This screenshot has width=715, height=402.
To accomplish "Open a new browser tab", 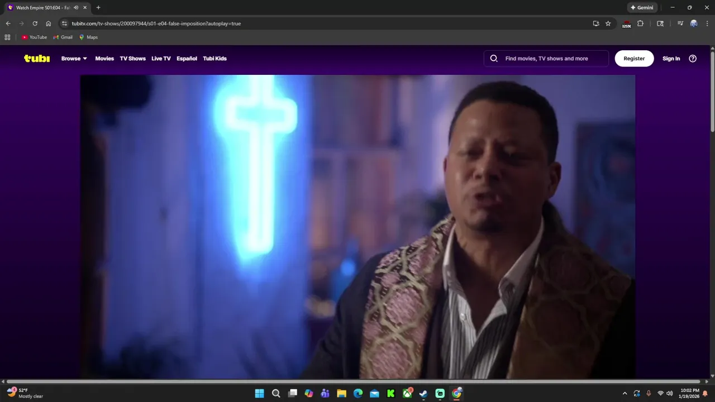I will (x=98, y=8).
